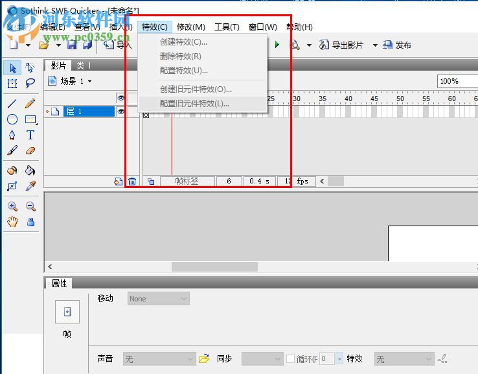Browse for a sound file

(x=204, y=358)
